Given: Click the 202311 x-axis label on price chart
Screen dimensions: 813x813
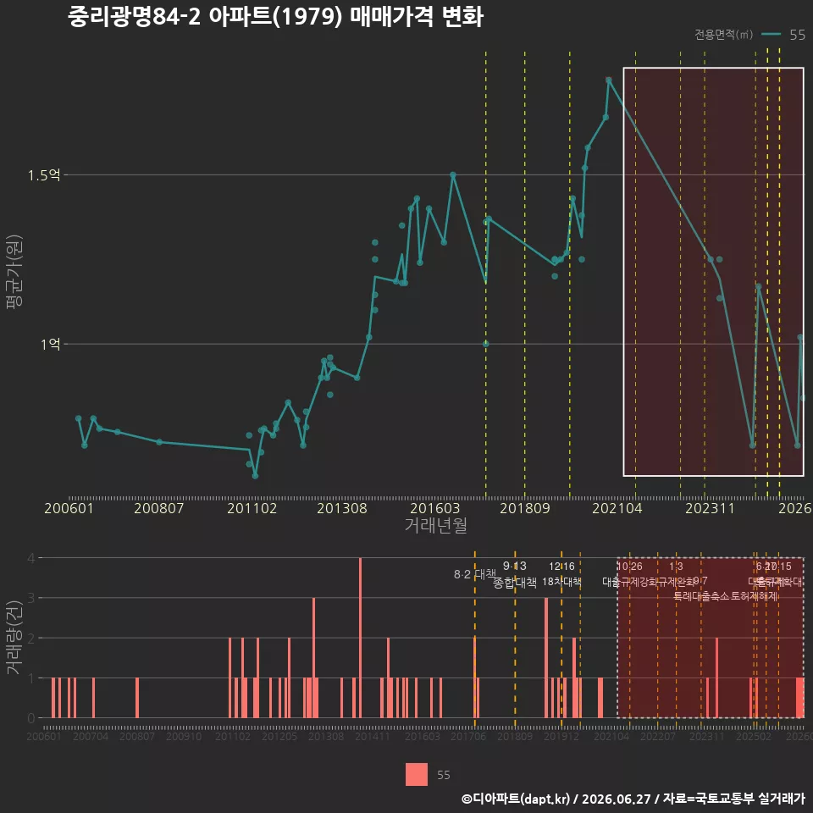Looking at the screenshot, I should 710,508.
